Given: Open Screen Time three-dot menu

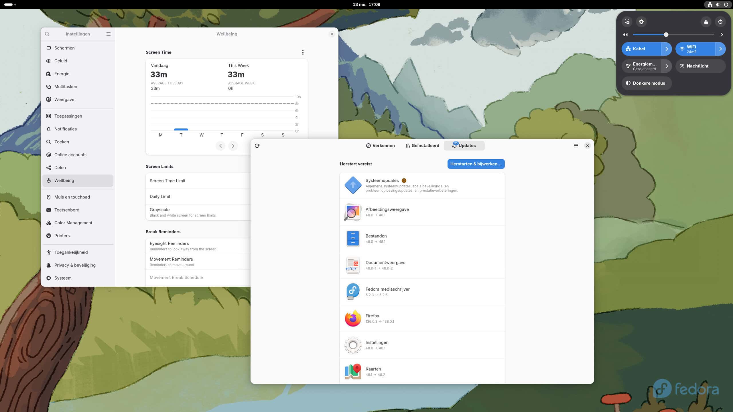Looking at the screenshot, I should [303, 52].
